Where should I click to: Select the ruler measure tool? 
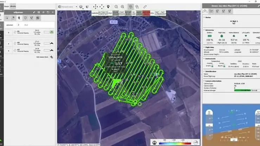click(145, 7)
